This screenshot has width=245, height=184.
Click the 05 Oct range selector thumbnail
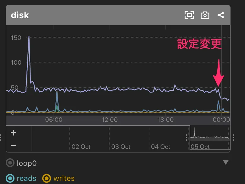coord(210,138)
